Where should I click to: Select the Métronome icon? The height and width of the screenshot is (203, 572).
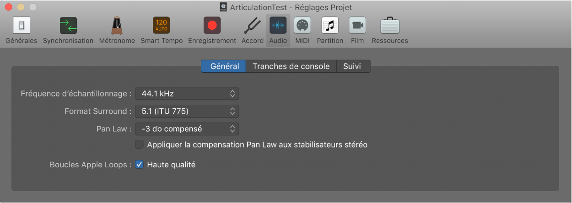click(117, 26)
